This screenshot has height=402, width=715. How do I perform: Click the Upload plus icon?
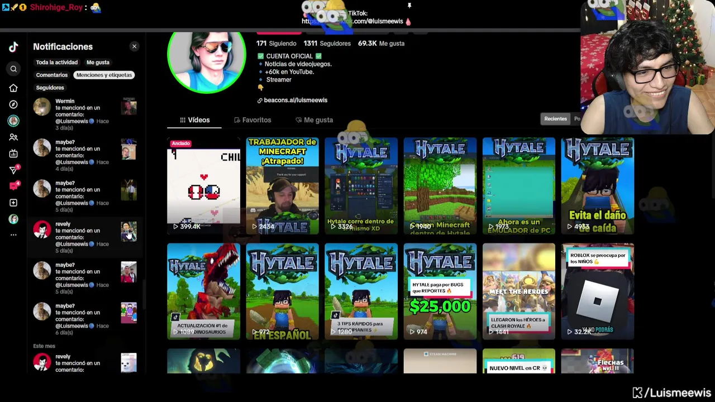(x=13, y=203)
